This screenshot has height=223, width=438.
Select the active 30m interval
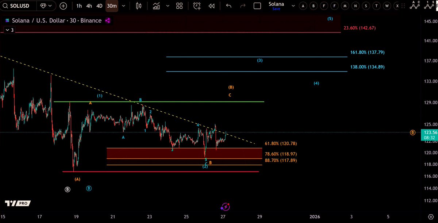(x=112, y=6)
